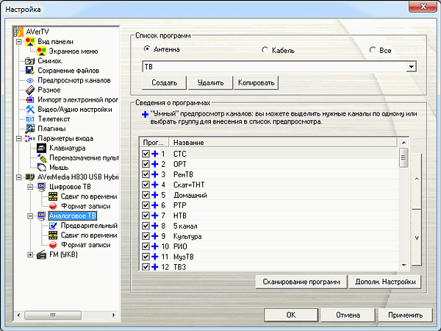Select Экранное меню tree item
The image size is (441, 331).
(73, 52)
